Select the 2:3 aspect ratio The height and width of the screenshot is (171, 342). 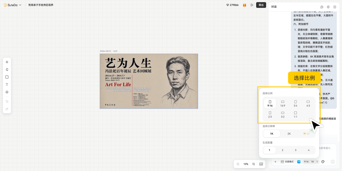click(270, 114)
